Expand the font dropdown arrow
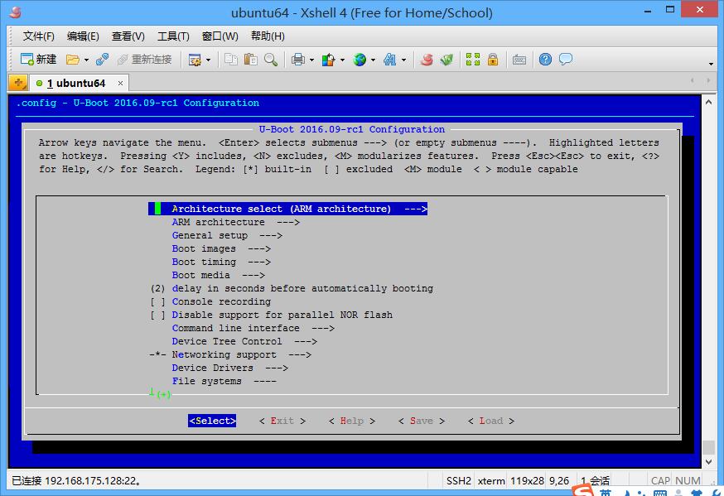Image resolution: width=724 pixels, height=496 pixels. click(403, 60)
